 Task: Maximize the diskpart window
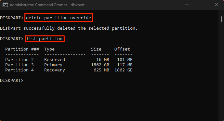(202, 5)
